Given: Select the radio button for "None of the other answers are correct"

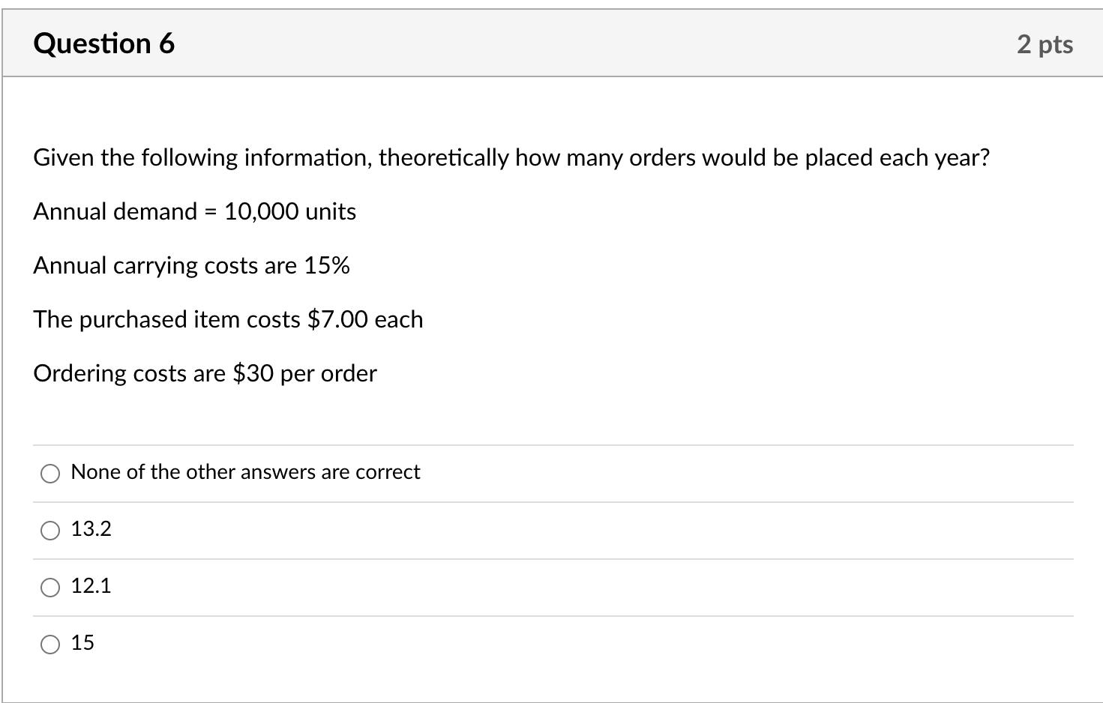Looking at the screenshot, I should point(49,473).
